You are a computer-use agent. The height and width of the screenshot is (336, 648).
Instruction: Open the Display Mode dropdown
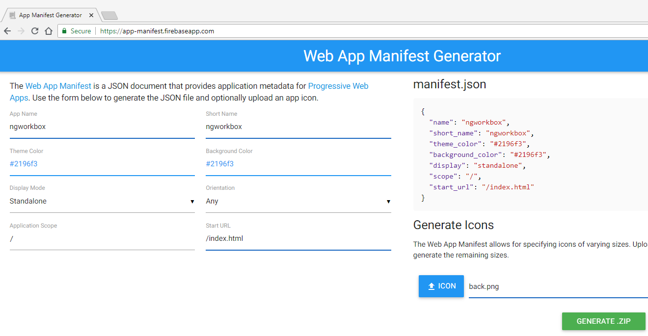pos(102,202)
